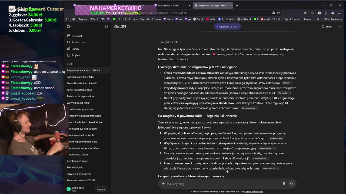Close the 'Just Chatting - Twitch' tab
The height and width of the screenshot is (194, 346).
click(x=189, y=5)
